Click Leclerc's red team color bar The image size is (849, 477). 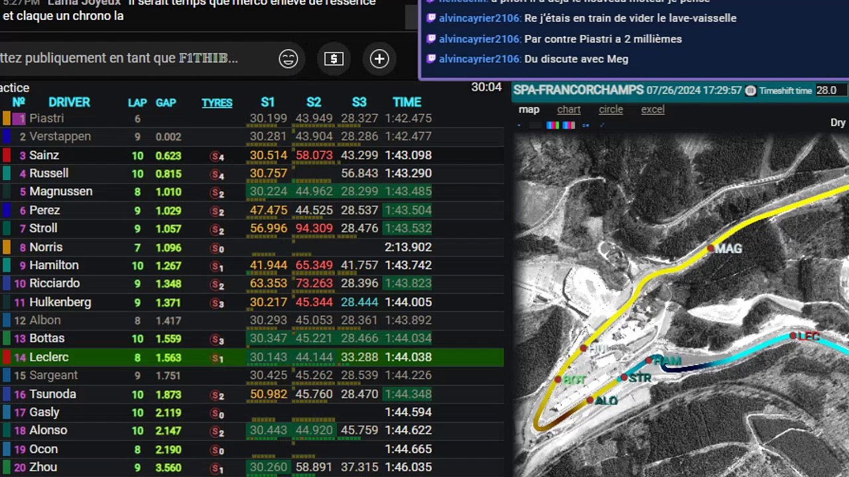[x=7, y=357]
